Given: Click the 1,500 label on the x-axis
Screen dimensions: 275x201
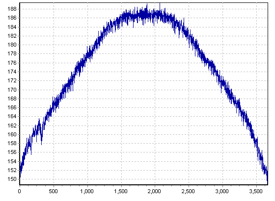Looking at the screenshot, I should [x=121, y=191].
